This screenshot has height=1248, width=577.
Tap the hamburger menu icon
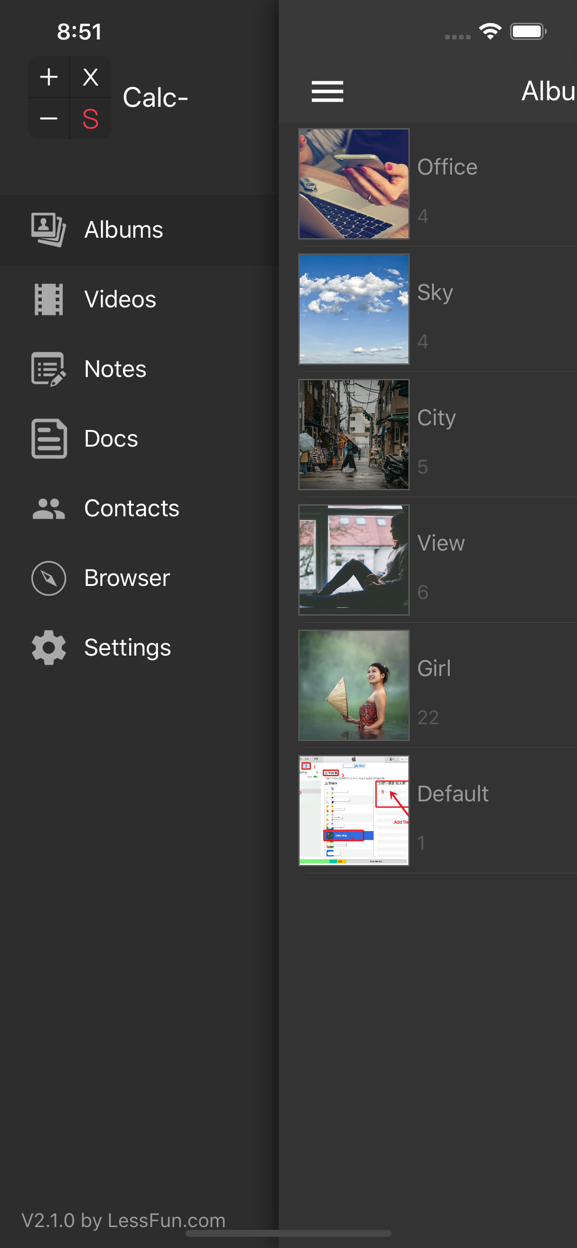click(327, 91)
